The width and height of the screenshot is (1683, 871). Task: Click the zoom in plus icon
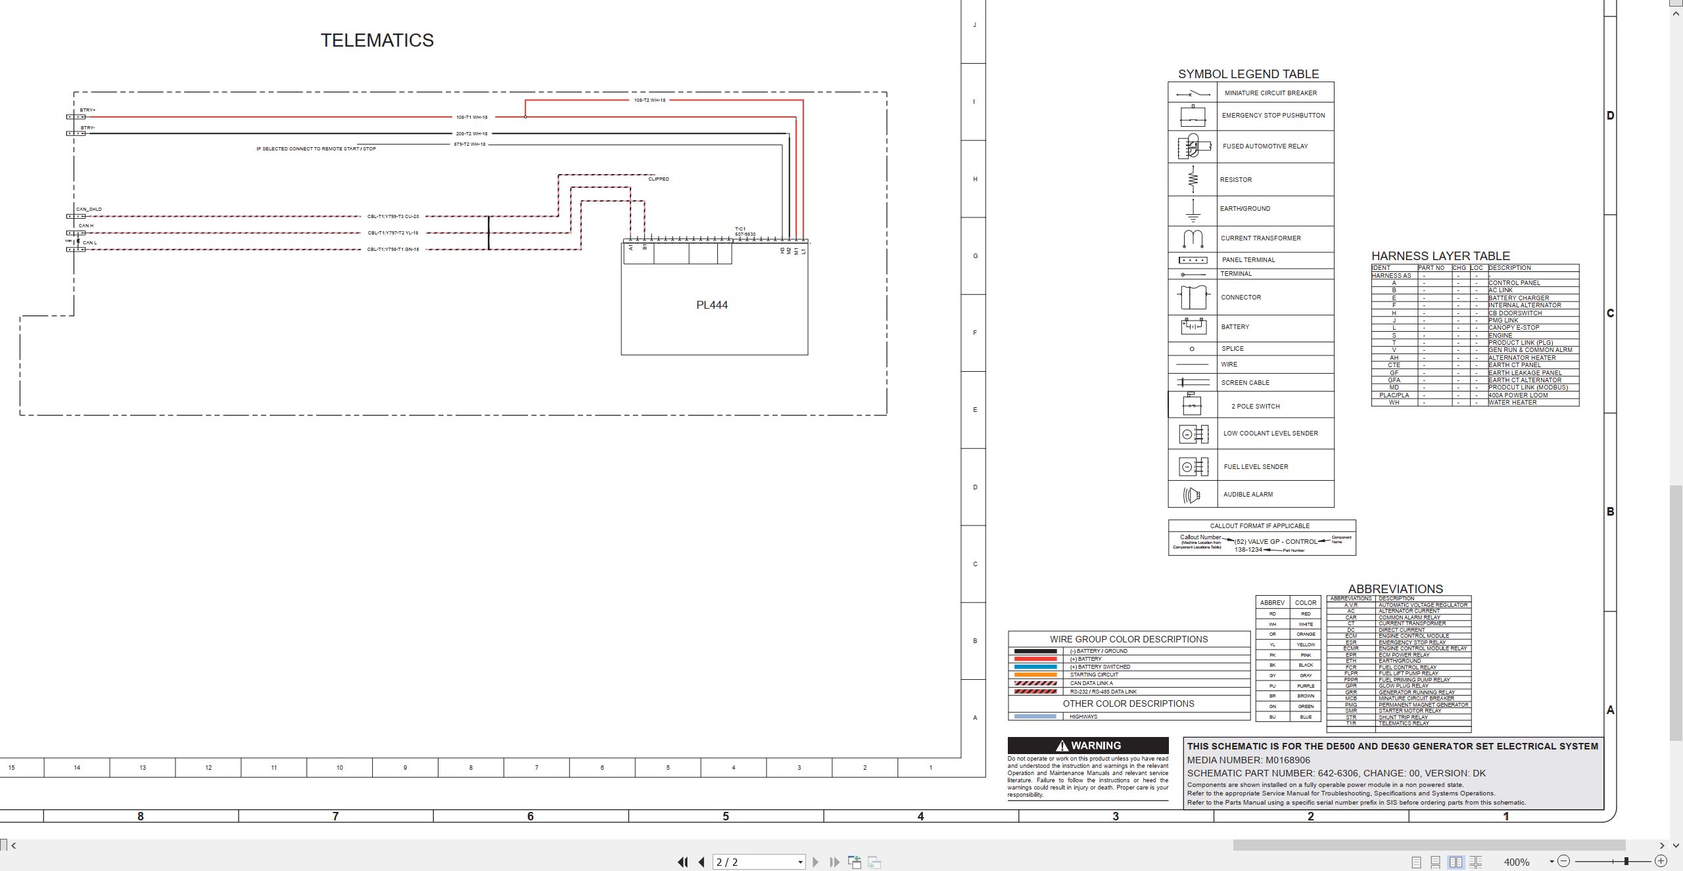click(x=1661, y=861)
